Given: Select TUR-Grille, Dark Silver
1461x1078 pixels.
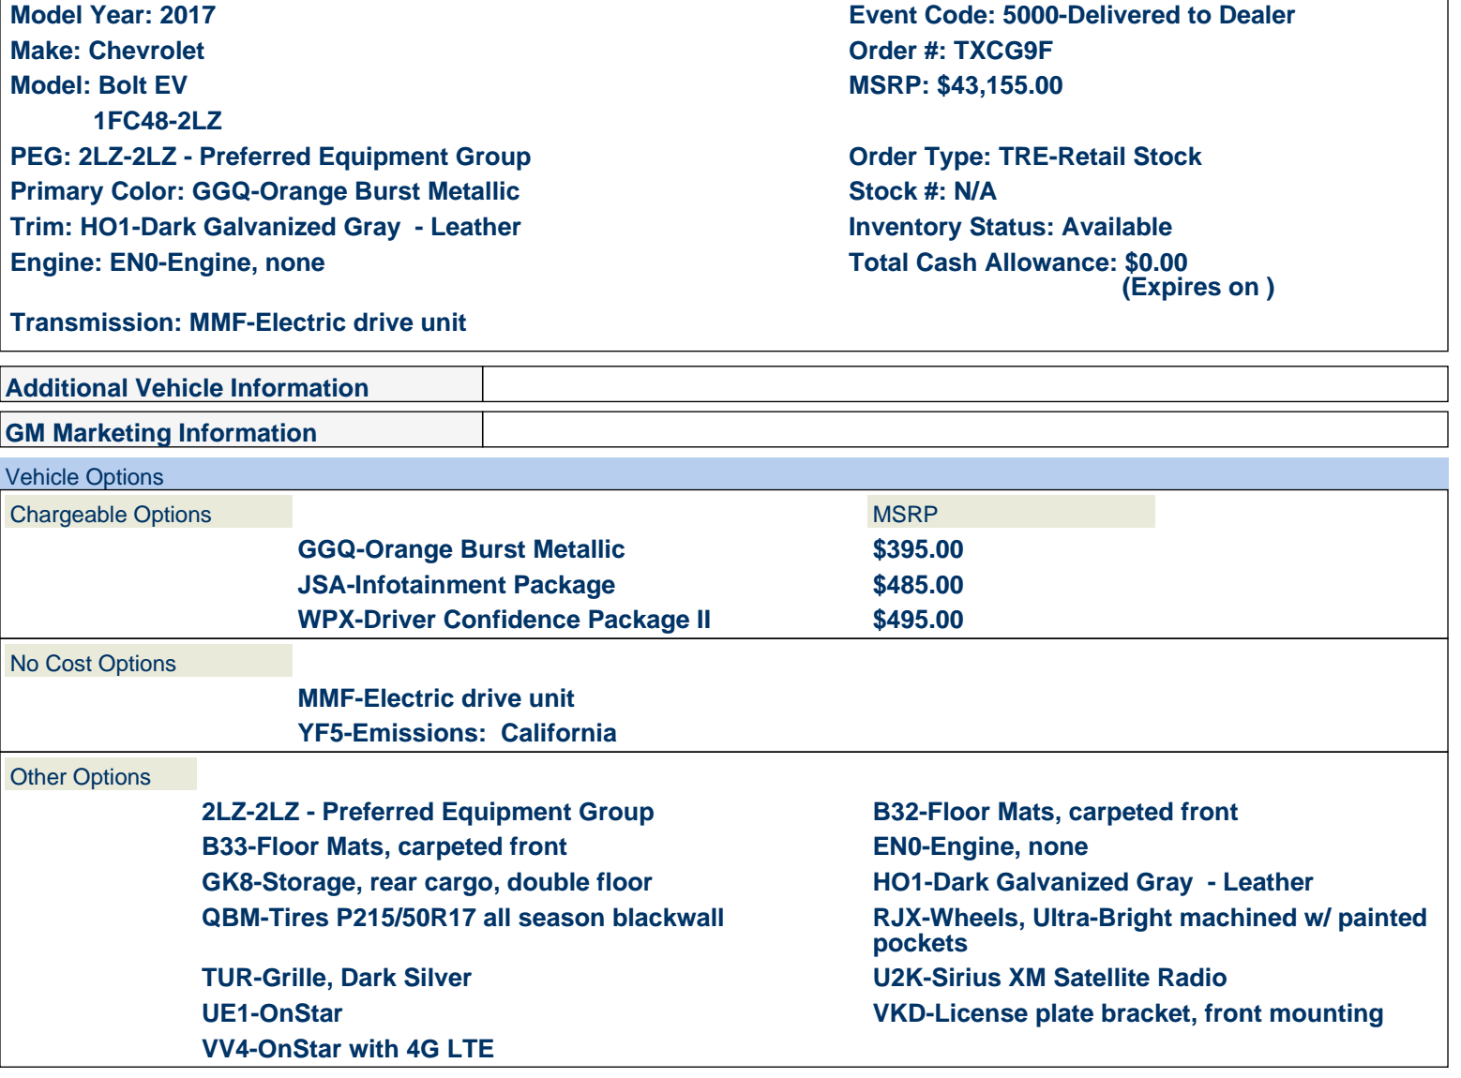Looking at the screenshot, I should [x=337, y=978].
